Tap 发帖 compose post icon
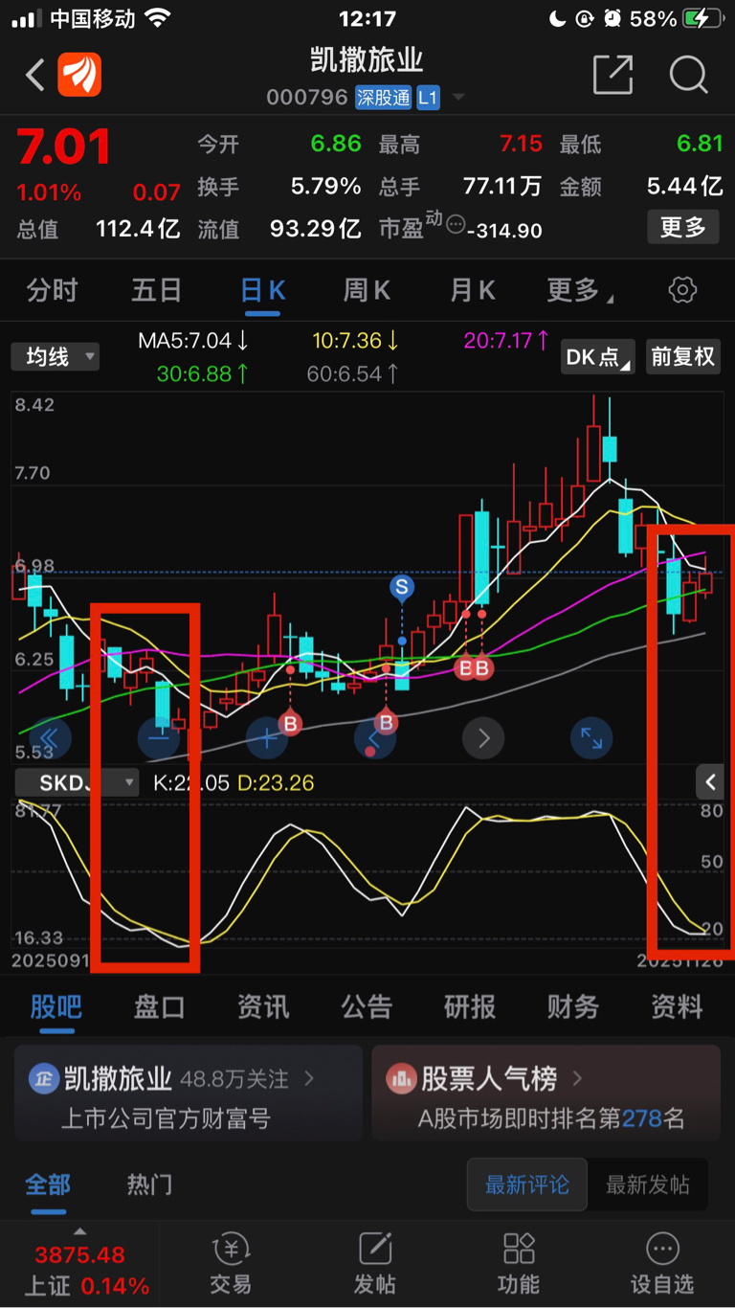The image size is (735, 1308). pos(374,1264)
